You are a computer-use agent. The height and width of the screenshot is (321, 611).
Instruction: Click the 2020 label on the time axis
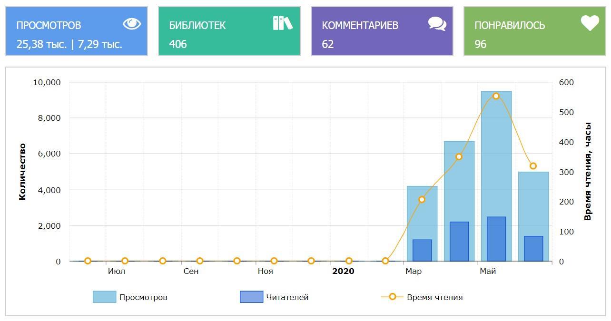[343, 272]
